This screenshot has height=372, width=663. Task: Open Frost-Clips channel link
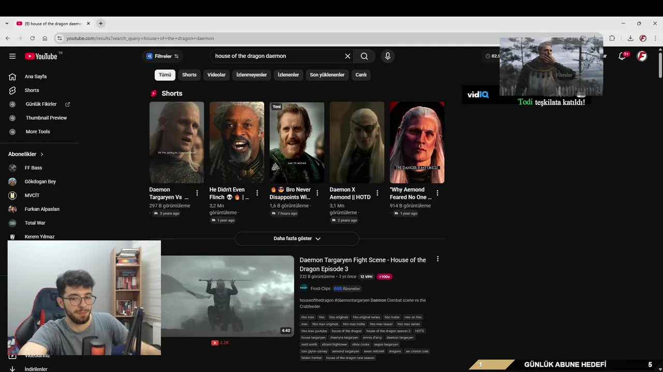(320, 289)
